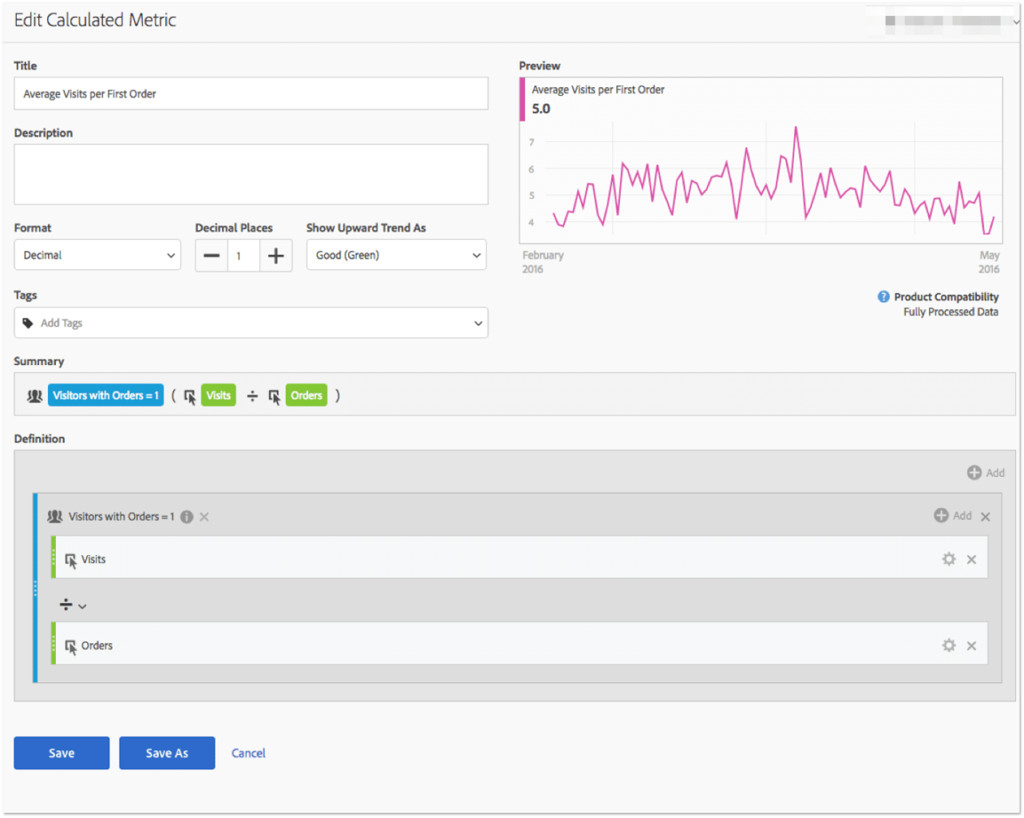Open the Format dropdown
Image resolution: width=1024 pixels, height=818 pixels.
pyautogui.click(x=97, y=256)
